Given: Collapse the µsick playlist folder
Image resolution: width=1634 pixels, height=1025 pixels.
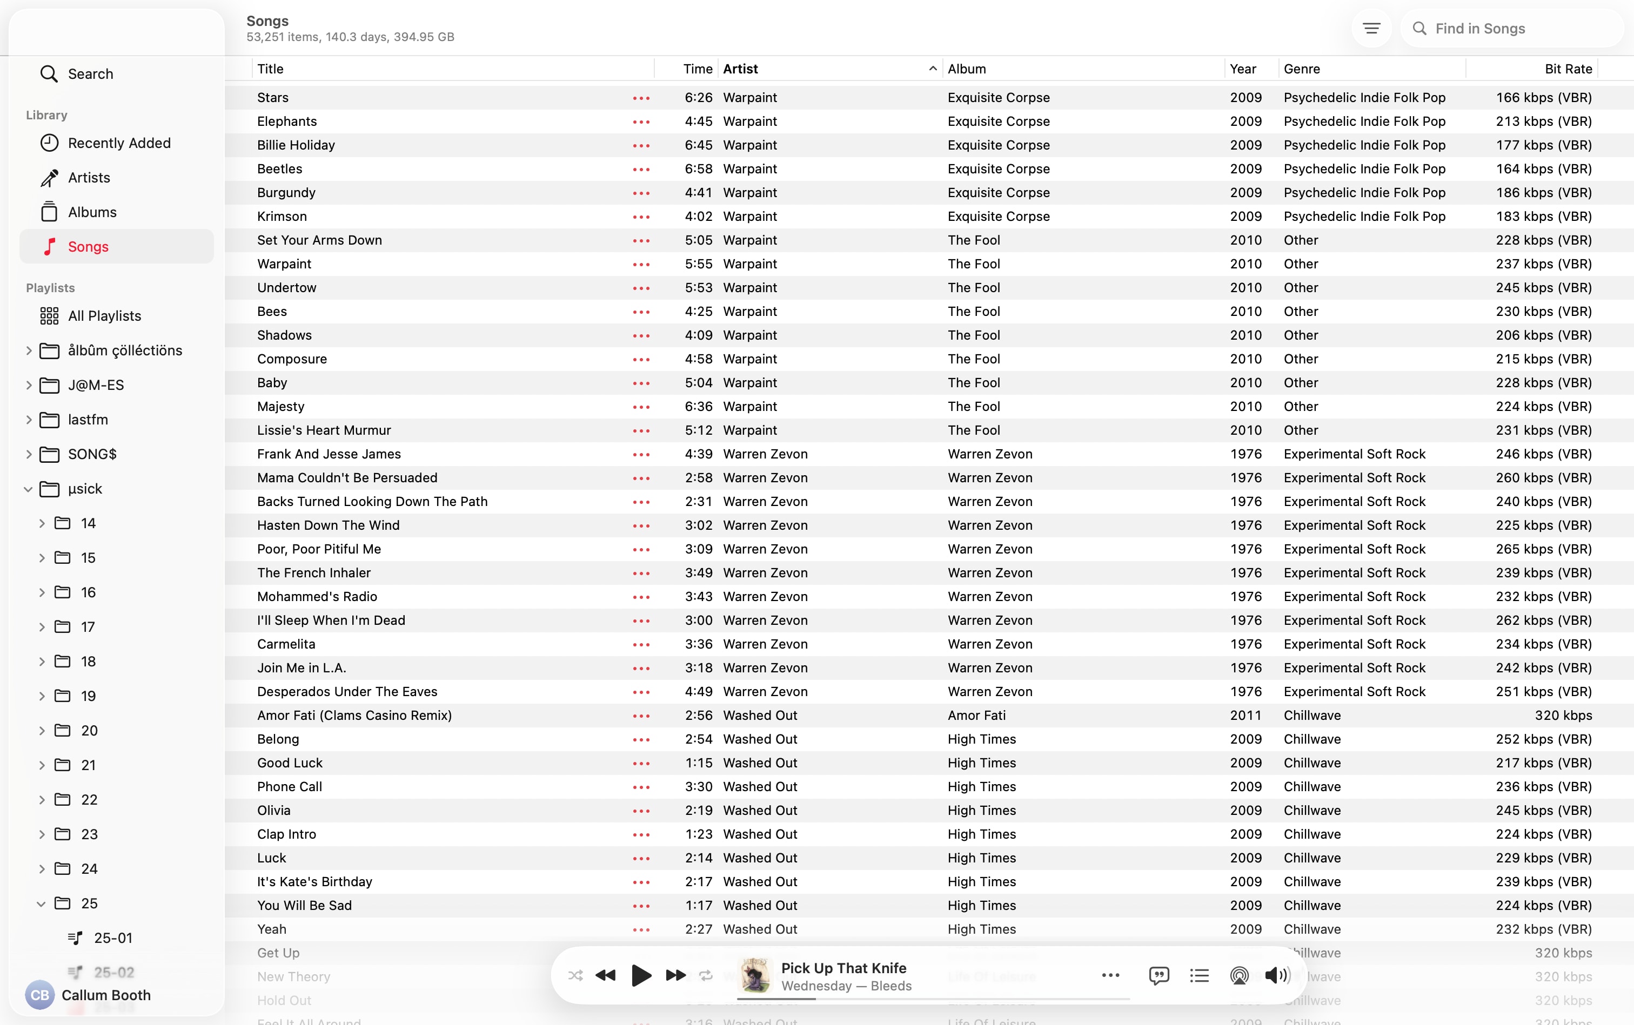Looking at the screenshot, I should [29, 489].
